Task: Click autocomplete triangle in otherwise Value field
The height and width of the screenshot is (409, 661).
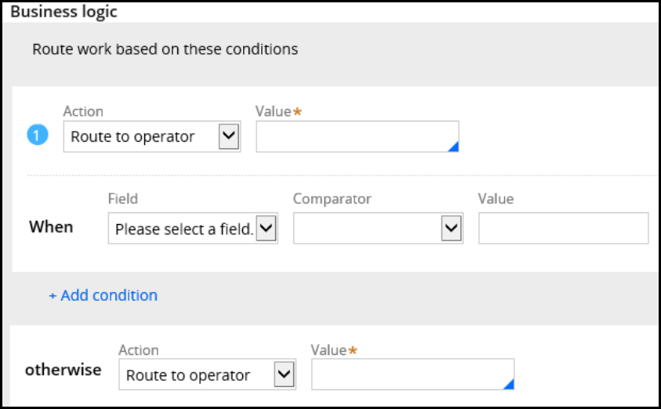Action: 509,384
